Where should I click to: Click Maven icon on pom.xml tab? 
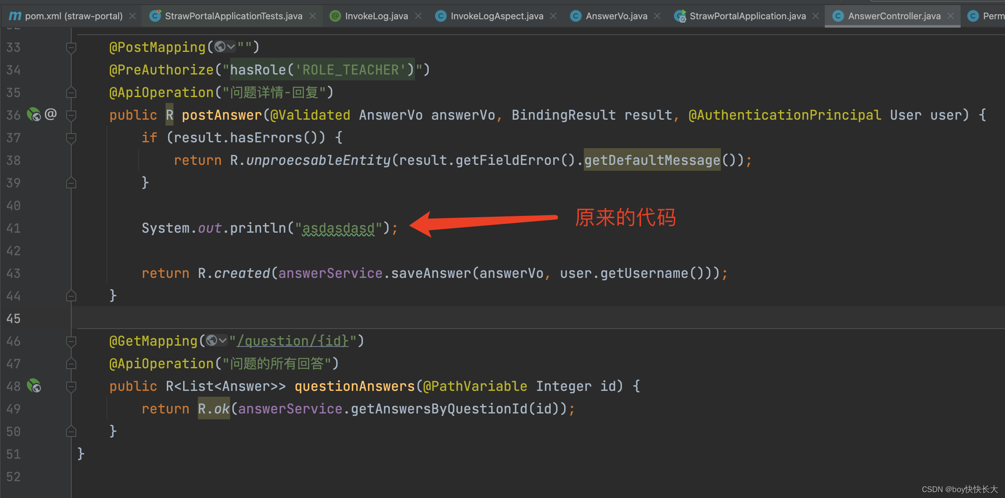point(15,16)
